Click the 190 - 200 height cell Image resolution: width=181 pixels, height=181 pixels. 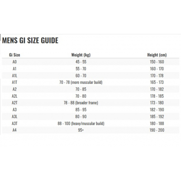click(157, 130)
